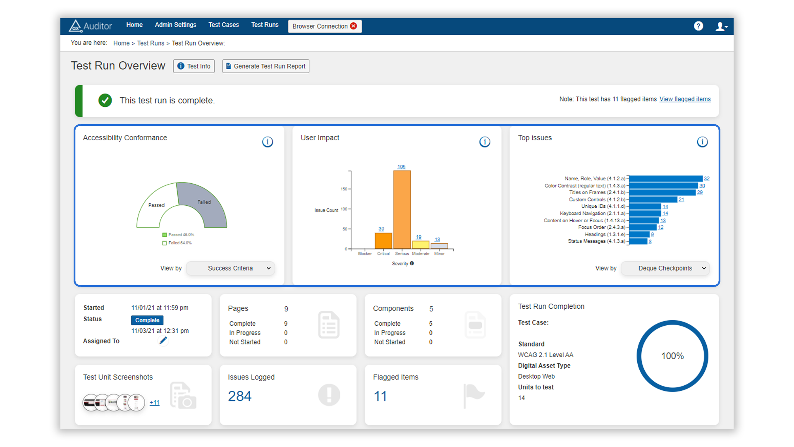
Task: Click the Passed 46.0% legend swatch
Action: (165, 235)
